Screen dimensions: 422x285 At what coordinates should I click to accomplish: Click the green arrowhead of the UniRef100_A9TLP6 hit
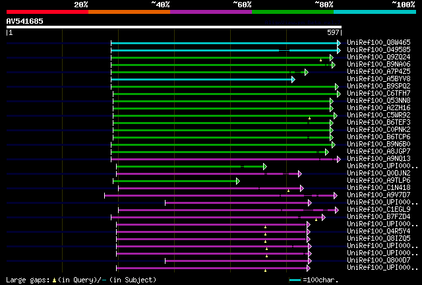238,181
